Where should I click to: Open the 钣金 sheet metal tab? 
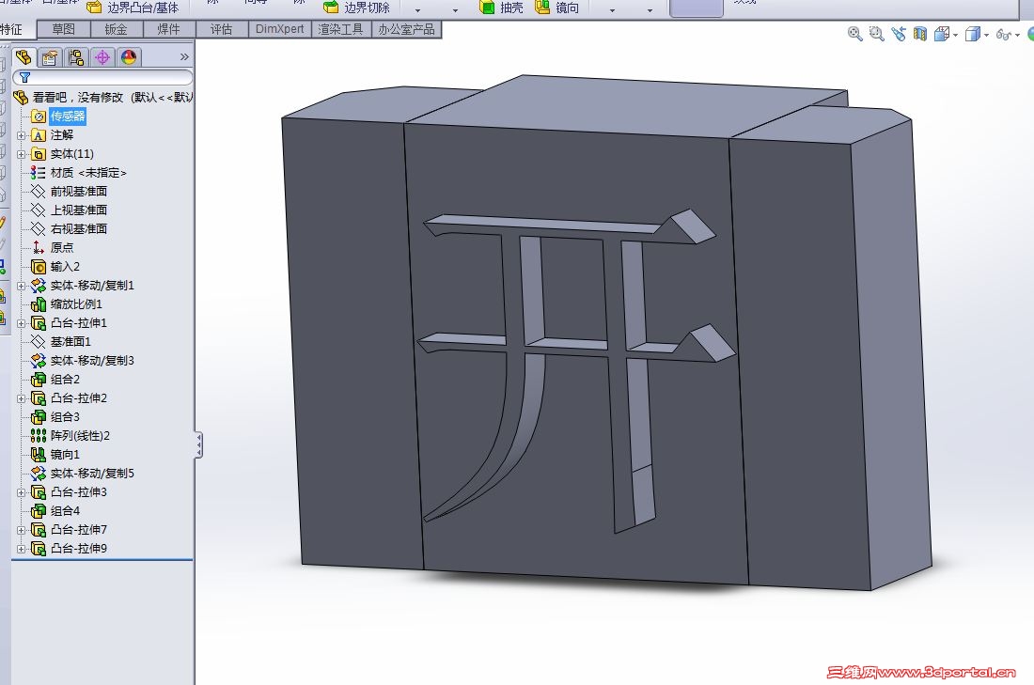pyautogui.click(x=116, y=29)
